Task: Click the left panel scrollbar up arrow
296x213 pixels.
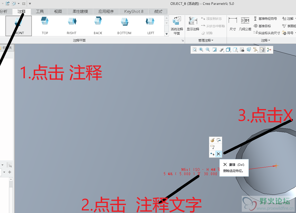Action: point(11,179)
